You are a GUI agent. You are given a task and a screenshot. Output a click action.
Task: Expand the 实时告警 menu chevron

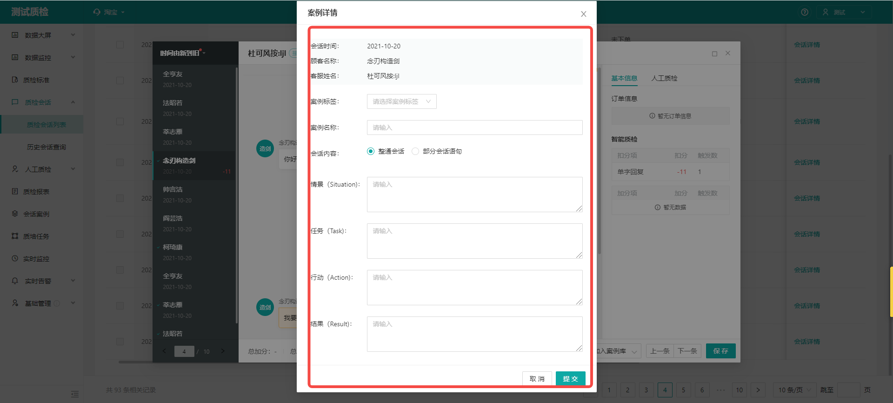point(73,281)
